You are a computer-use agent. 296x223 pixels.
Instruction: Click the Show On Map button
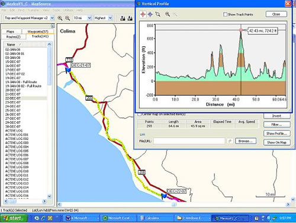[x=277, y=142]
